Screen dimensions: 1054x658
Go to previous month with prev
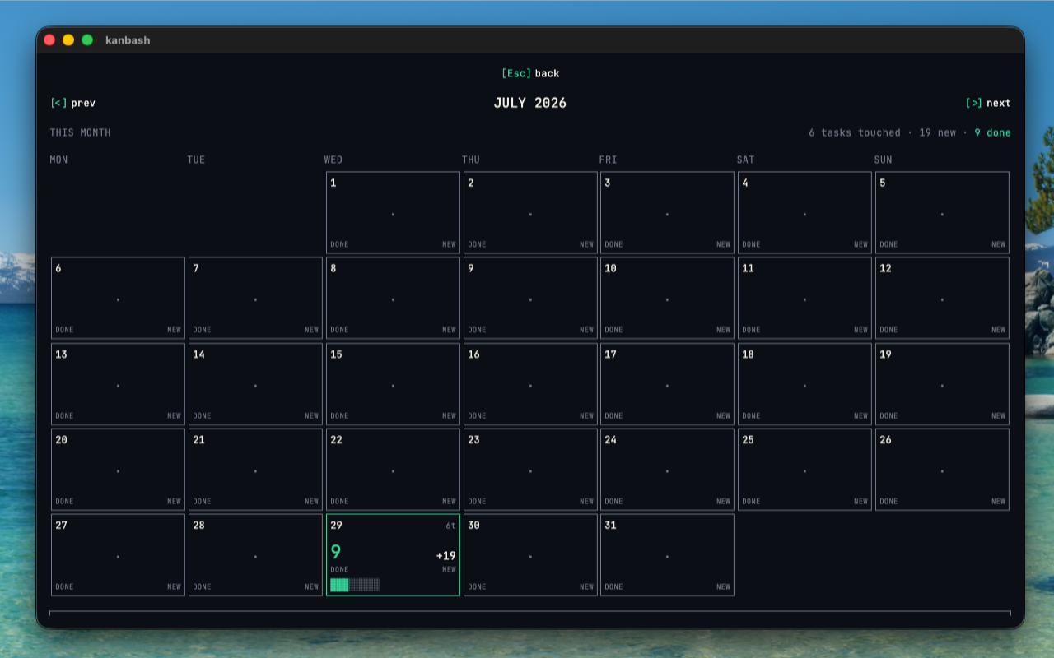72,103
